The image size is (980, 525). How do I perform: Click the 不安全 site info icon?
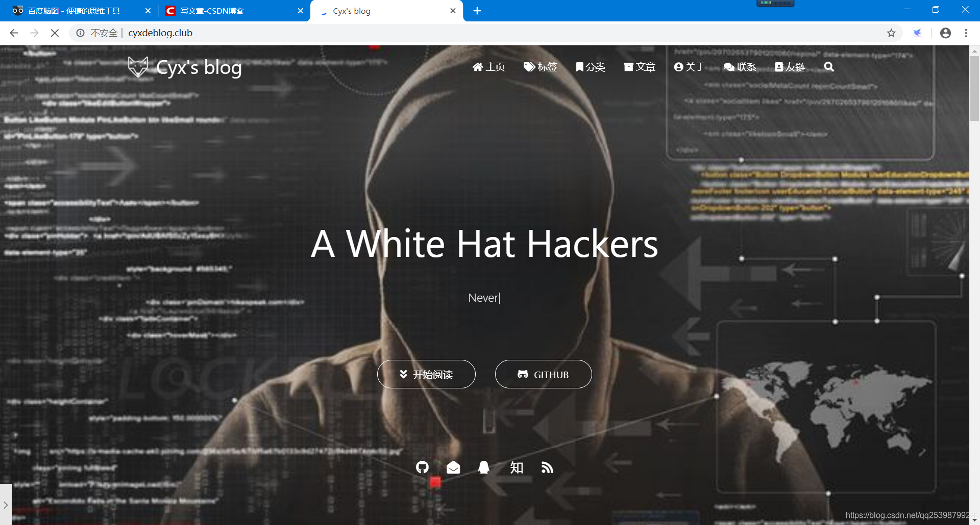pyautogui.click(x=81, y=33)
